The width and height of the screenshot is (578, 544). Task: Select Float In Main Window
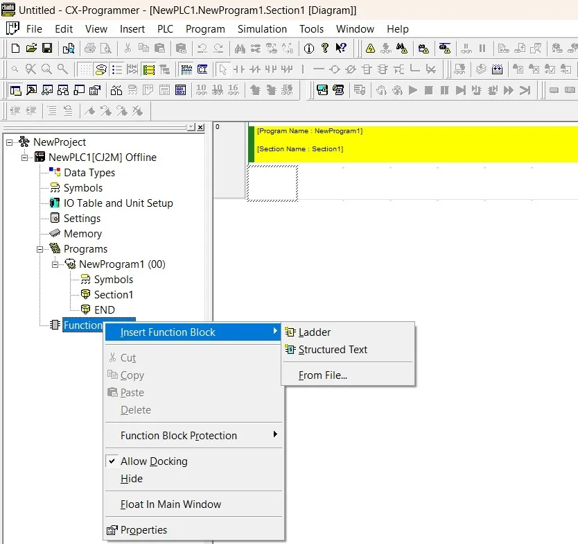point(193,504)
